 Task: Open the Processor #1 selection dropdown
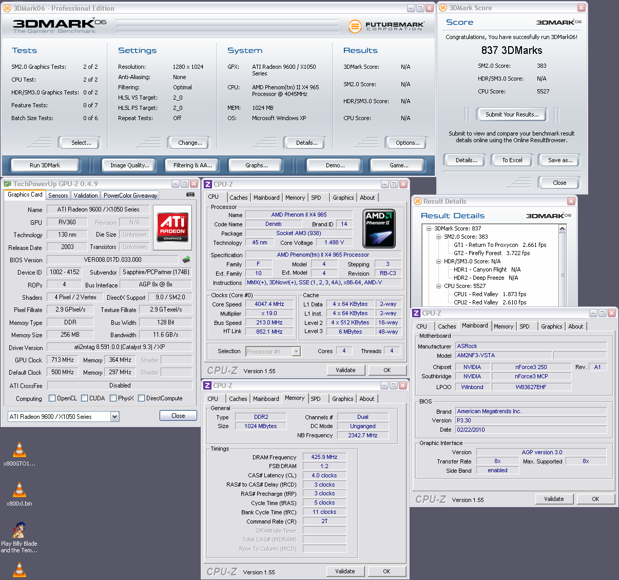pos(296,352)
